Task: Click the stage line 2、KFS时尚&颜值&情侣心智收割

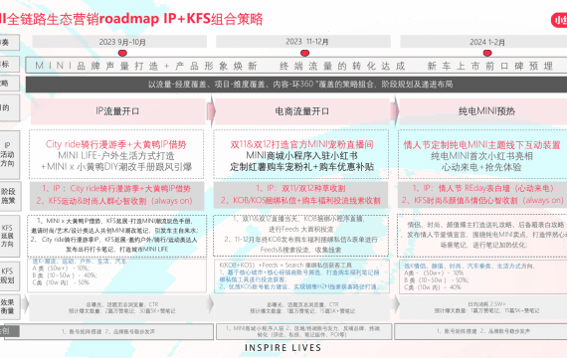Action: [x=482, y=200]
